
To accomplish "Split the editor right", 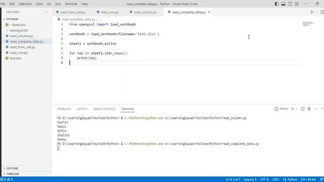I will [322, 12].
